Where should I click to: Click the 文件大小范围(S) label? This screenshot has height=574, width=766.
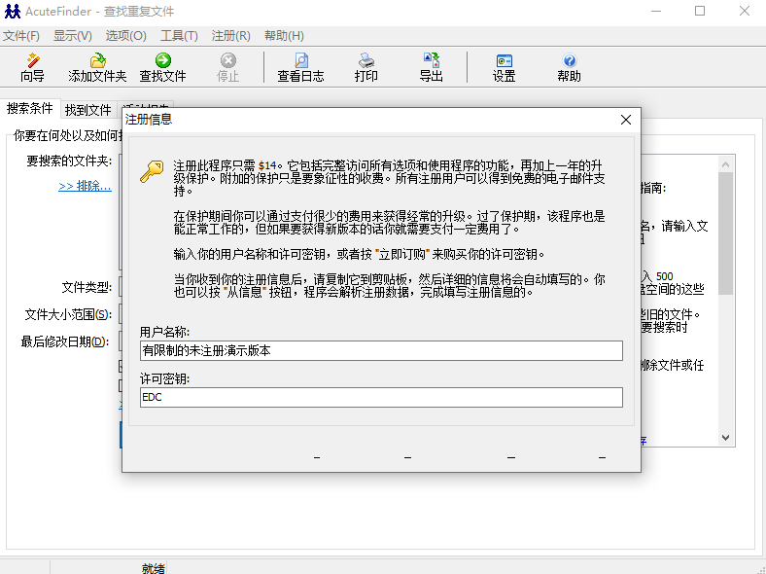pyautogui.click(x=68, y=314)
